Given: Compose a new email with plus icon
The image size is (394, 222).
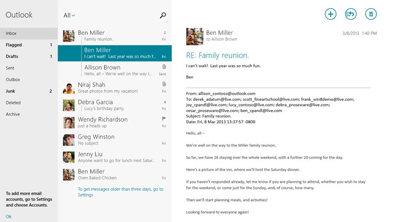Looking at the screenshot, I should [331, 14].
